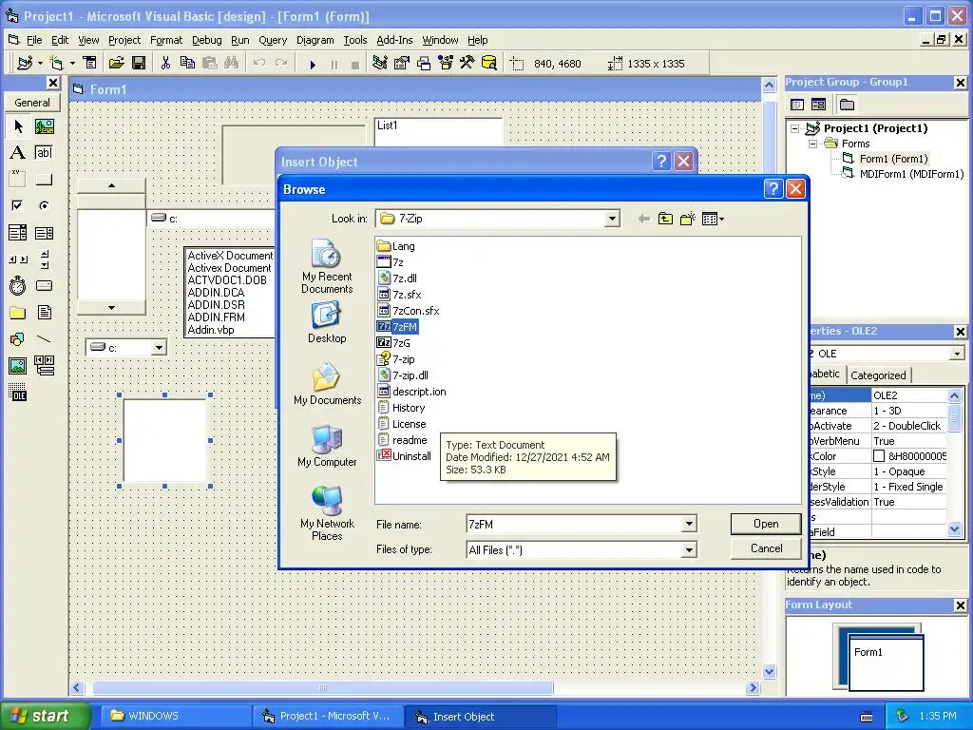Screen dimensions: 973x730
Task: Open the File name dropdown arrow
Action: [689, 525]
